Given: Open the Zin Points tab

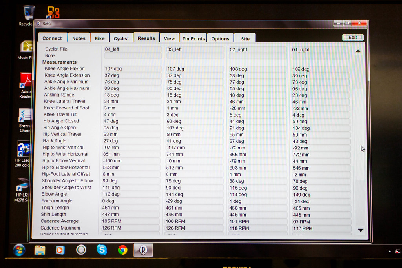Looking at the screenshot, I should coord(194,38).
